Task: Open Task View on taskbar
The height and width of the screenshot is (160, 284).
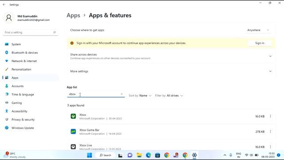Action: [x=120, y=155]
